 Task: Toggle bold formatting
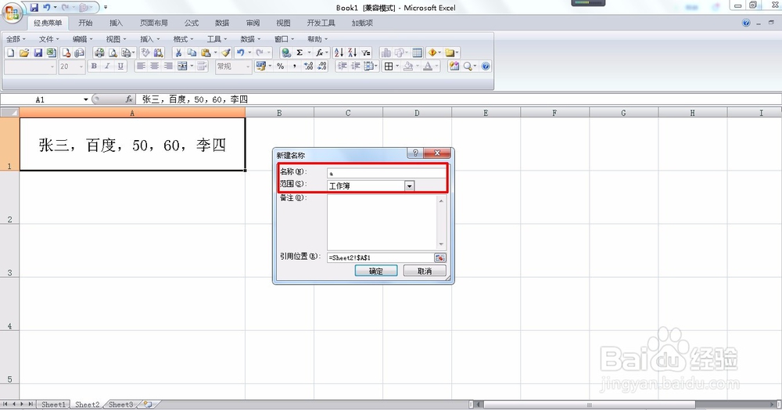tap(94, 66)
